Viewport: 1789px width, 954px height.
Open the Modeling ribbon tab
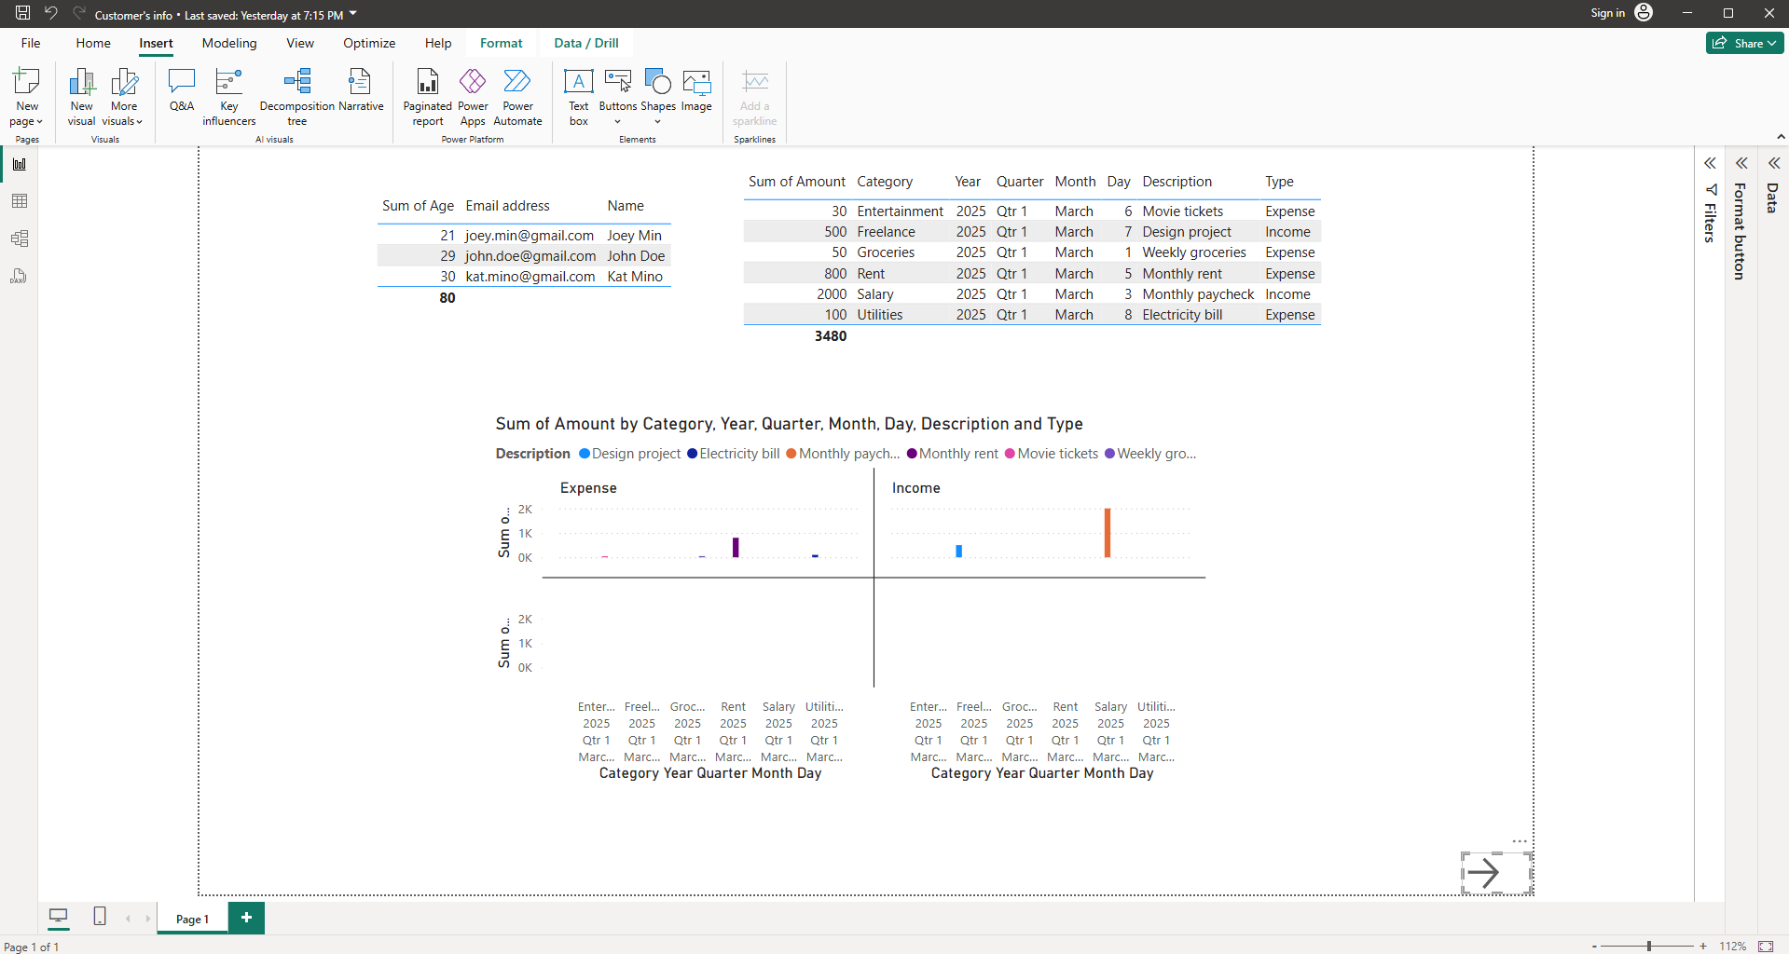pyautogui.click(x=229, y=43)
